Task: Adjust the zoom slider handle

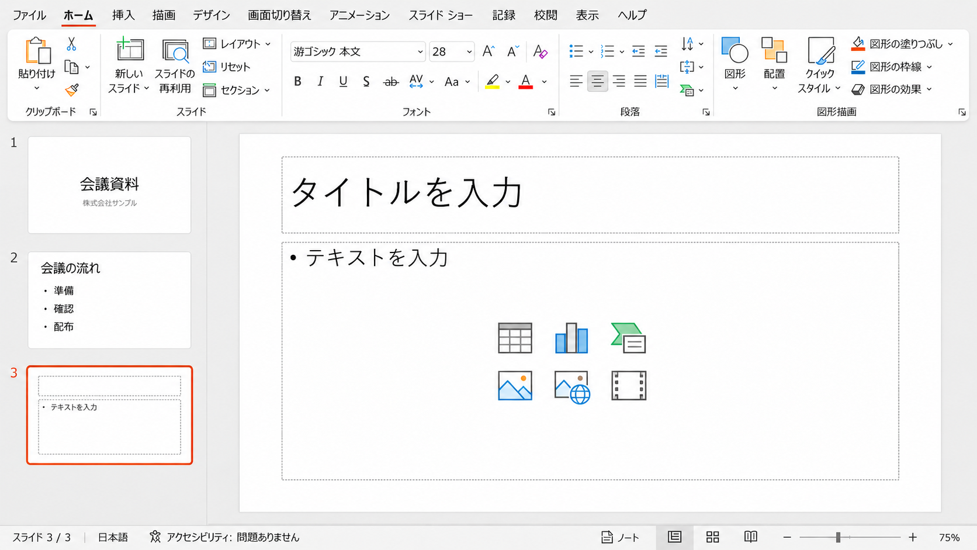Action: [x=838, y=537]
